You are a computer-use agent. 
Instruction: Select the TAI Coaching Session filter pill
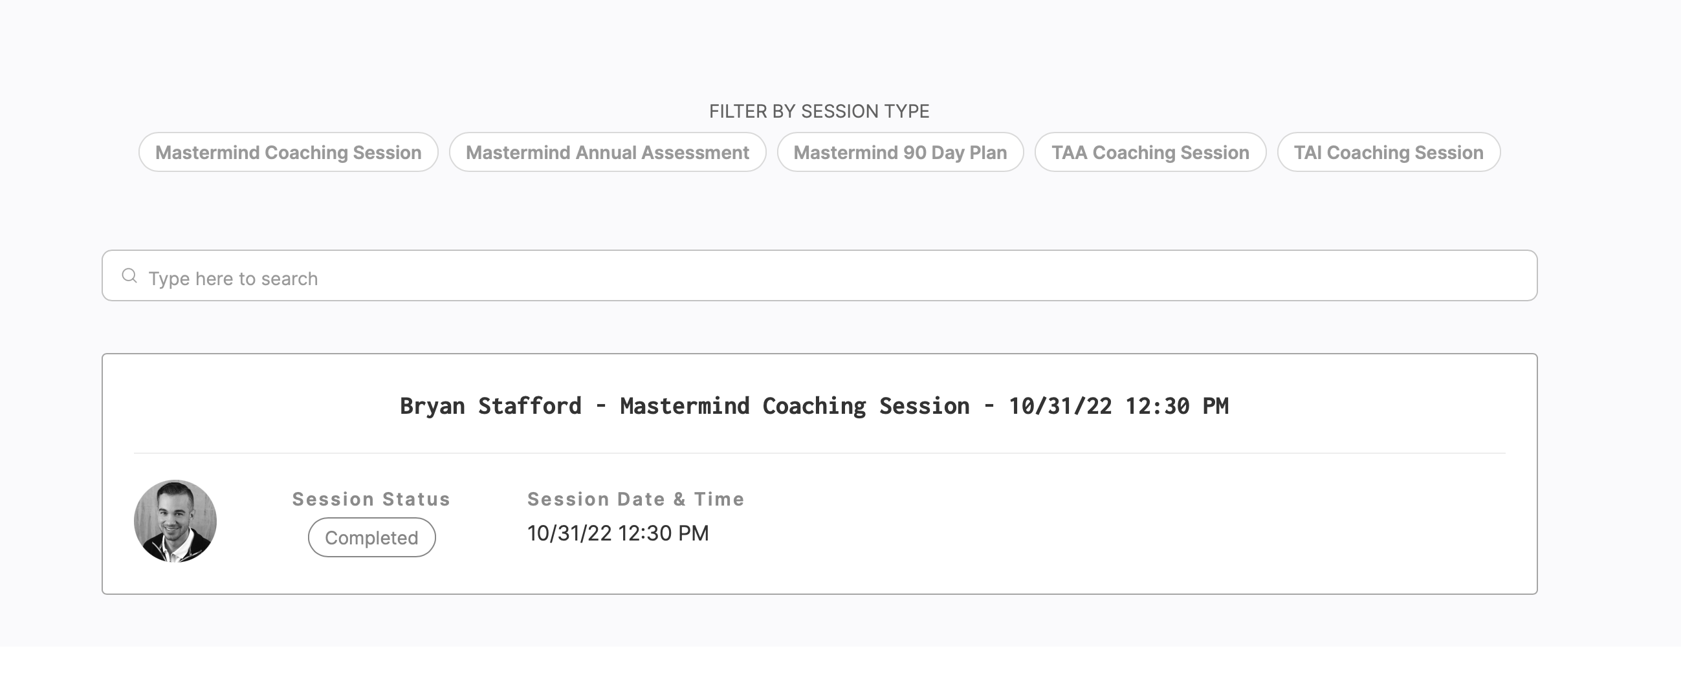1388,152
